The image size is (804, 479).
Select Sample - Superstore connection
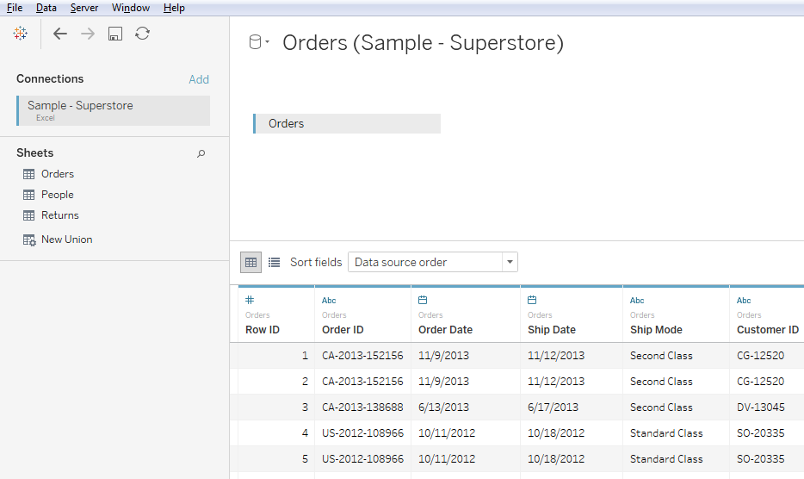pos(114,110)
